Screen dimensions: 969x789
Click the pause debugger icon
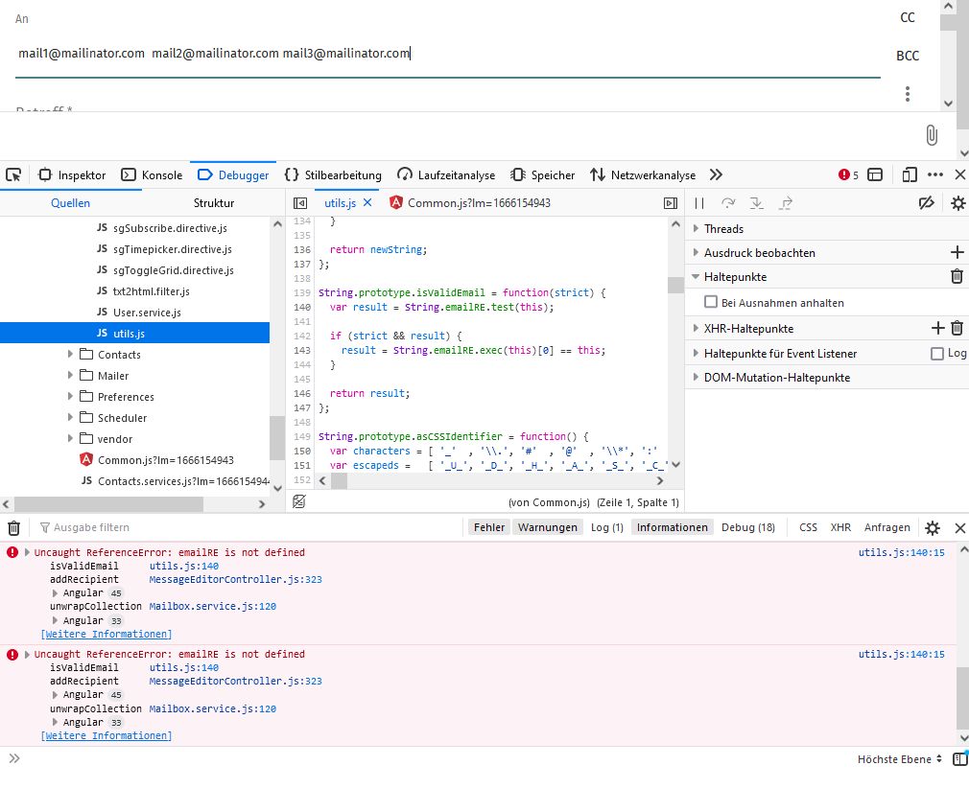(699, 203)
